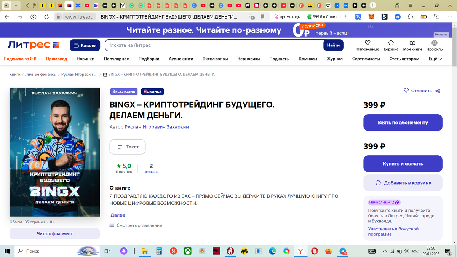Open the Читать фрагмент link
Image resolution: width=457 pixels, height=257 pixels.
pos(54,233)
